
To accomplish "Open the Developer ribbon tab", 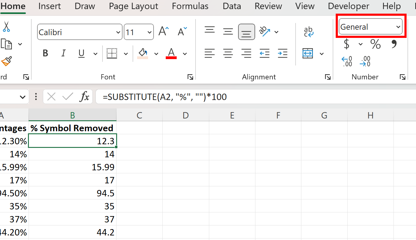I will point(348,6).
